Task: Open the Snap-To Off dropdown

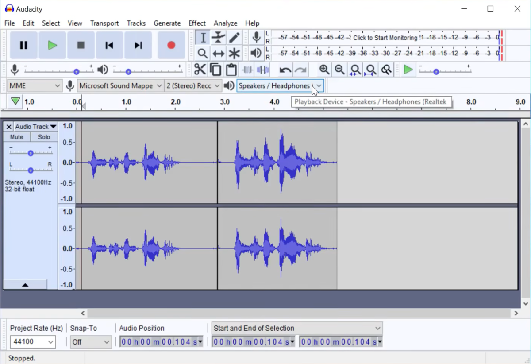Action: tap(91, 342)
